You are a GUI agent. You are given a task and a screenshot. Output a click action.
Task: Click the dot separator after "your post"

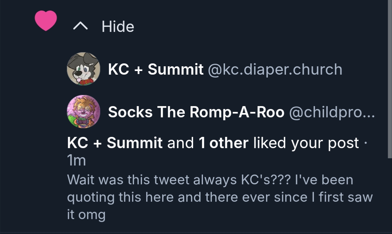[x=365, y=143]
